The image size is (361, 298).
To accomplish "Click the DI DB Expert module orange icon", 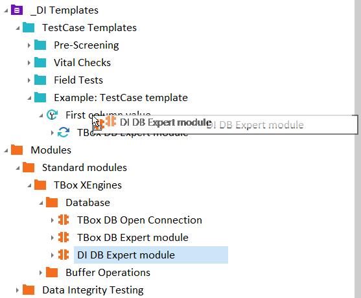I will point(64,255).
